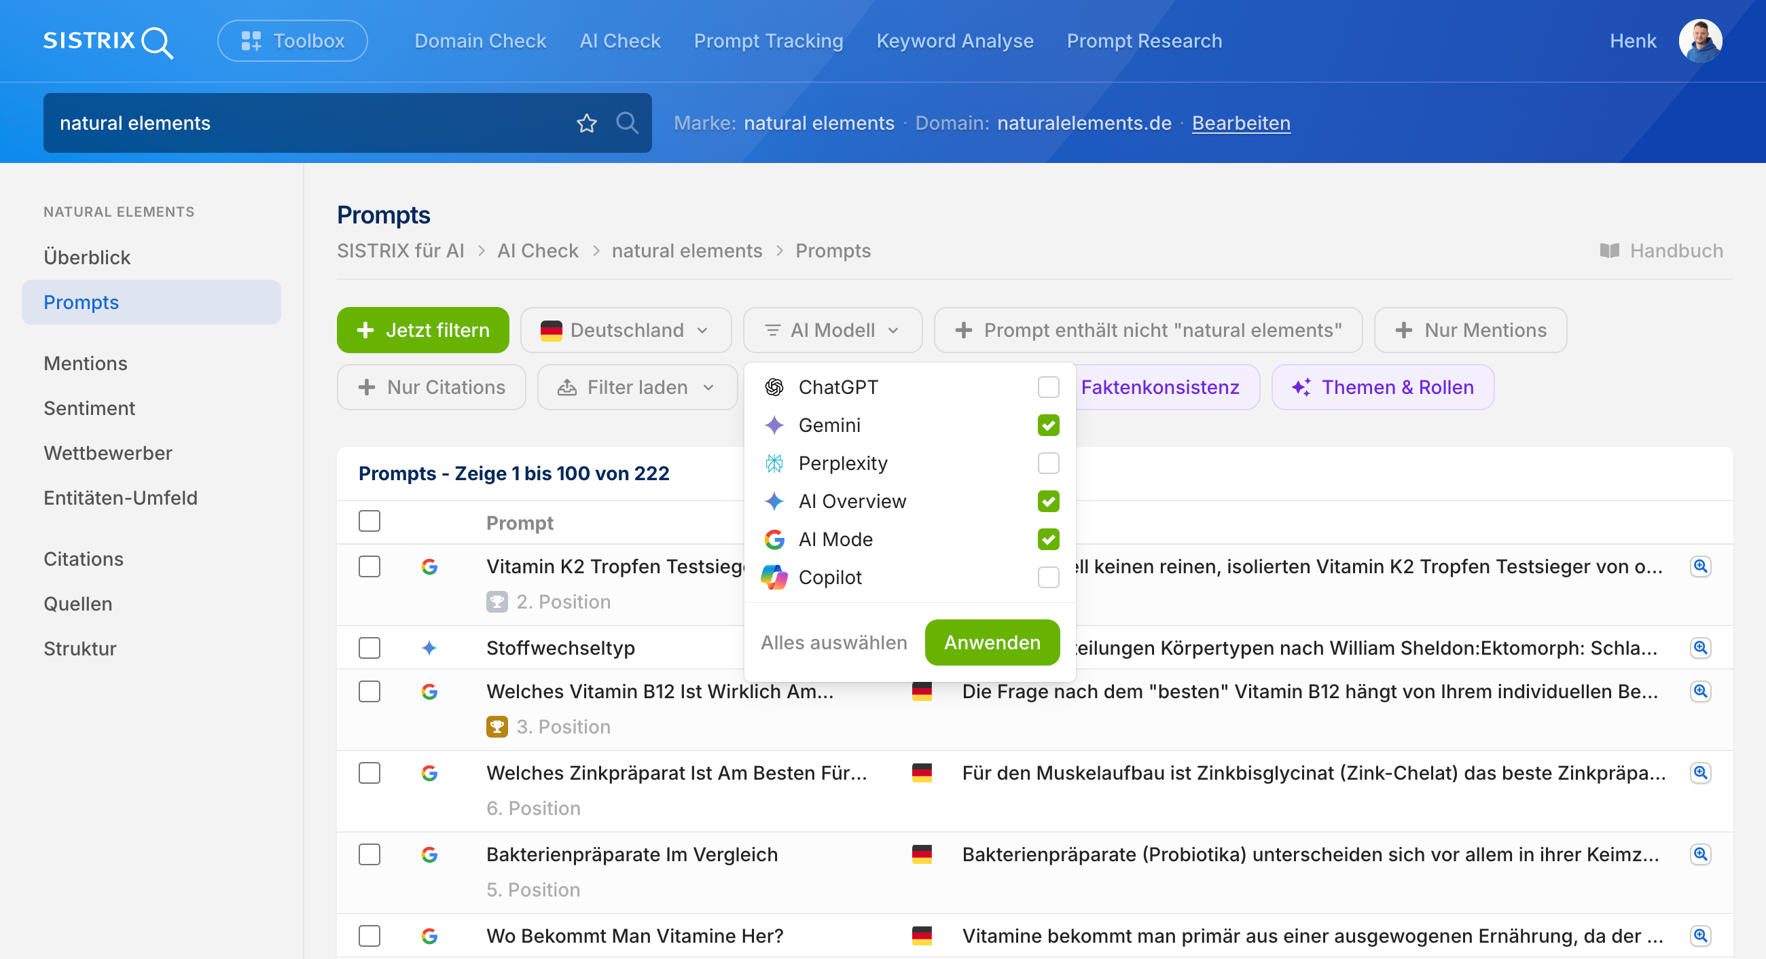1766x959 pixels.
Task: Open details magnifier for Zinkpräparat row
Action: pos(1700,773)
